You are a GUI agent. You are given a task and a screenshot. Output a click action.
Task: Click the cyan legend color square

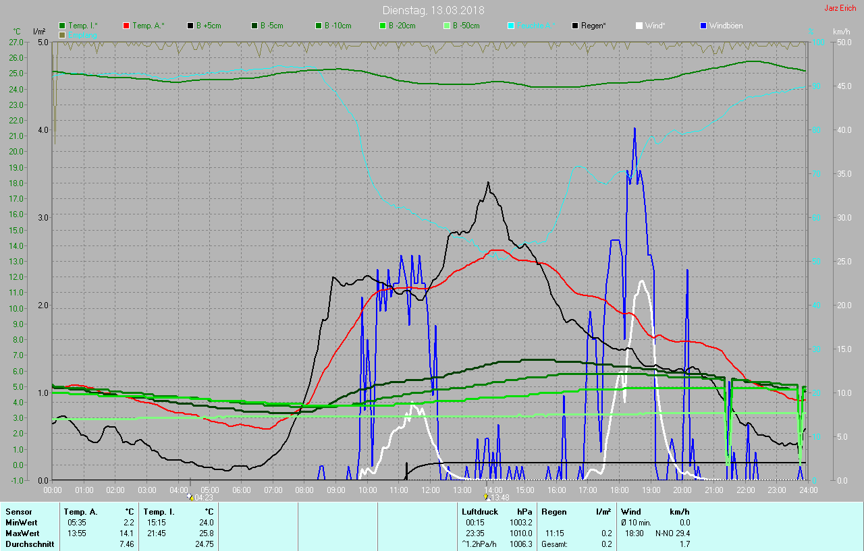tap(510, 26)
